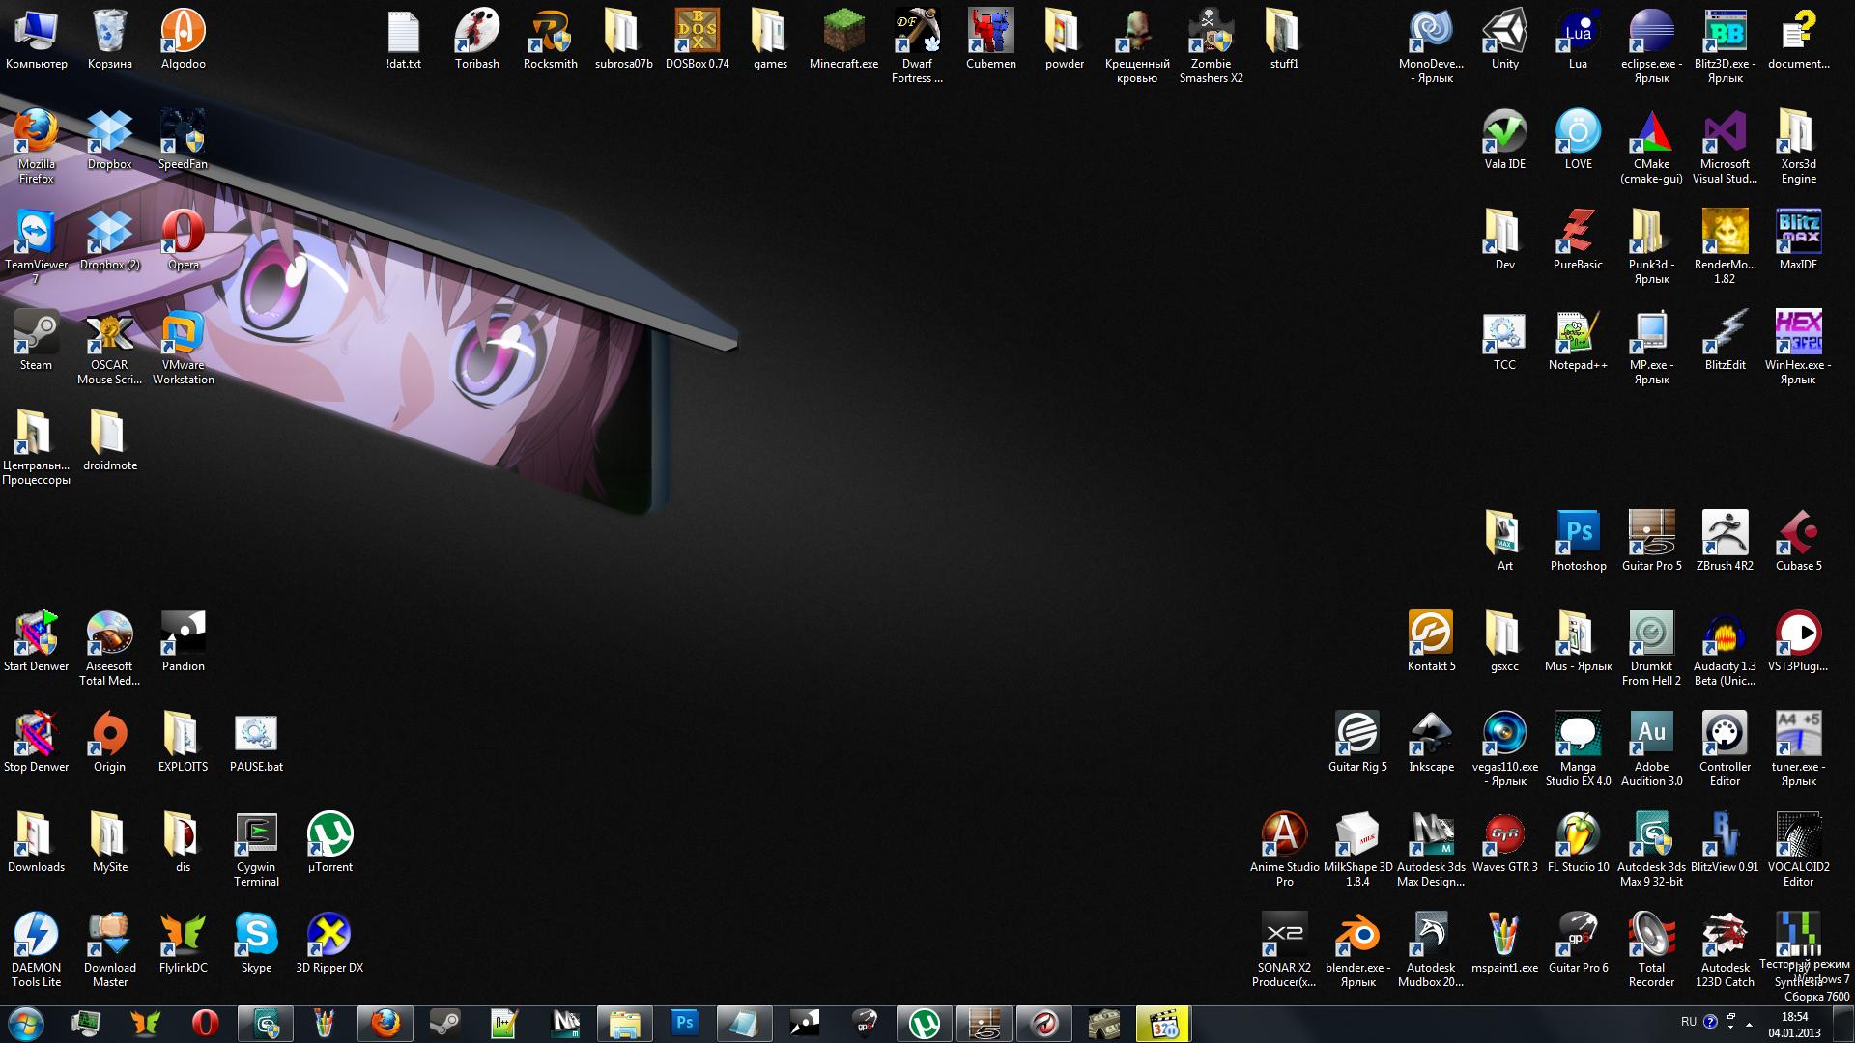Open the Unity desktop shortcut
Screen dimensions: 1855x1043
(1504, 36)
